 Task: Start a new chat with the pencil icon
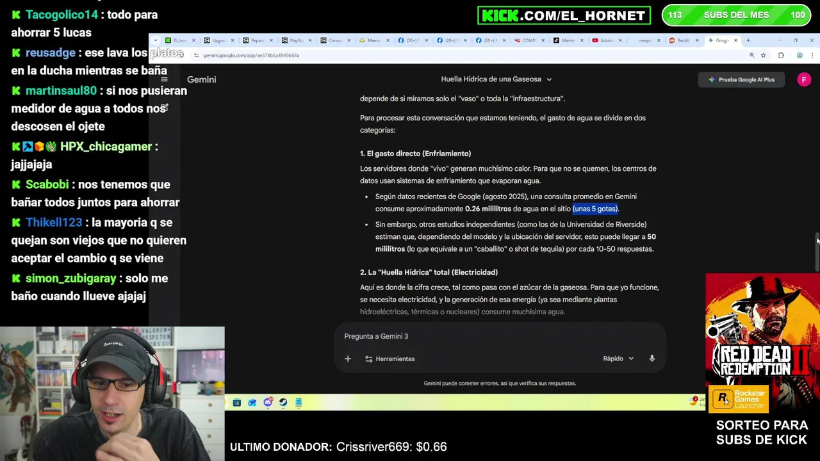[164, 108]
